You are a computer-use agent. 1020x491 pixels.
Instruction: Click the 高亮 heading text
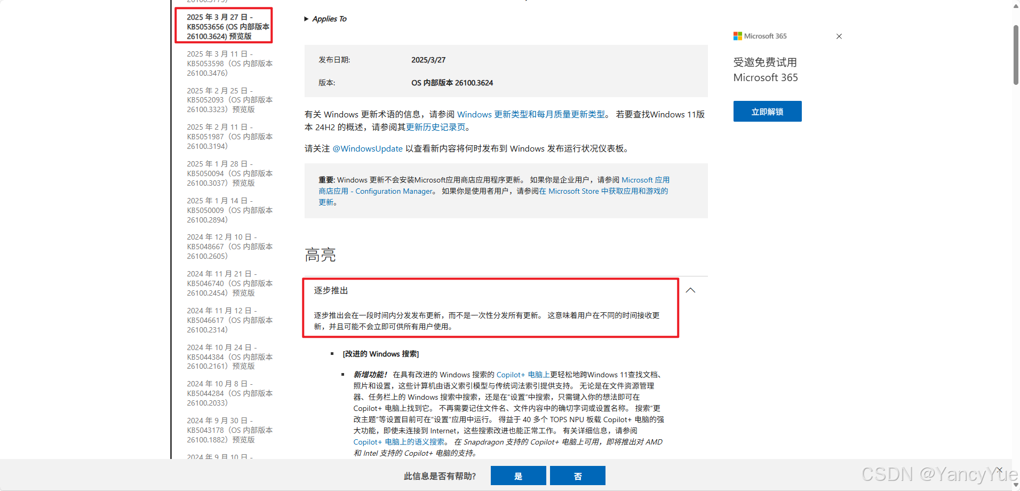[320, 255]
